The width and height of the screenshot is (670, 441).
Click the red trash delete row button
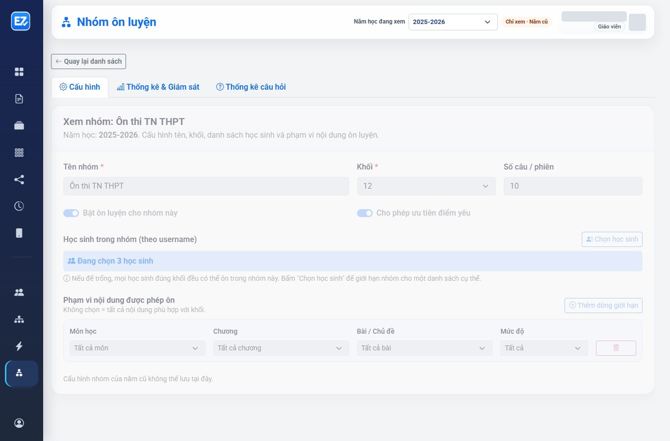[616, 348]
